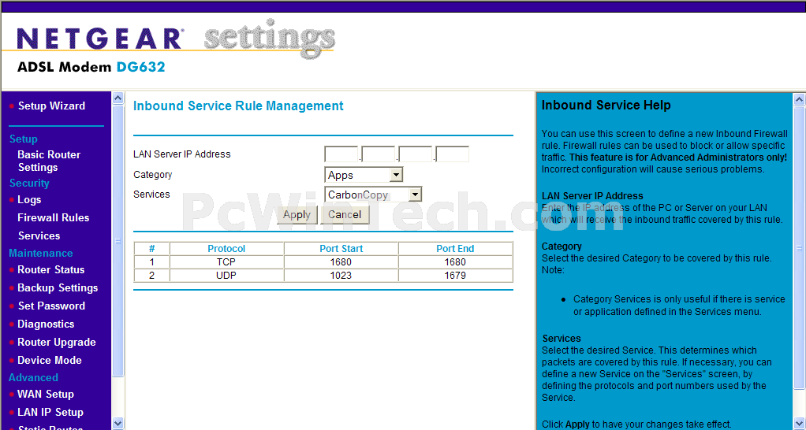Click the Security section label
This screenshot has height=430, width=806.
29,183
